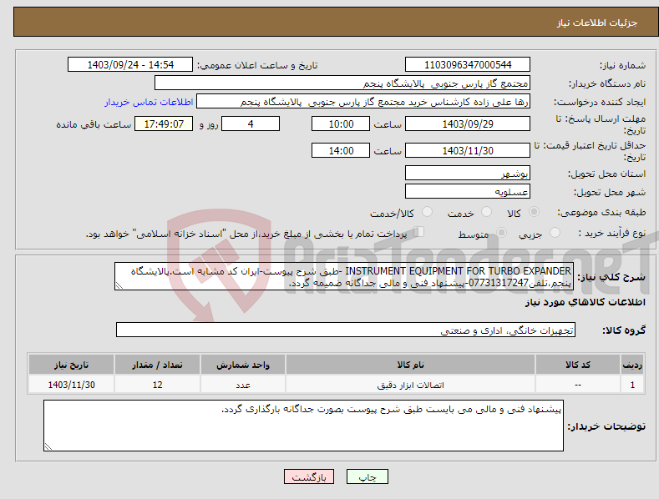Toggle the اسناد خزانه اسلامی payment checkbox
This screenshot has width=659, height=499.
[418, 232]
